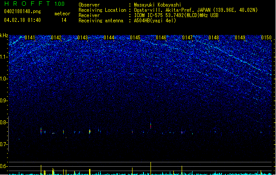Click the 'Receiving antenna' label
The image size is (276, 175).
101,21
